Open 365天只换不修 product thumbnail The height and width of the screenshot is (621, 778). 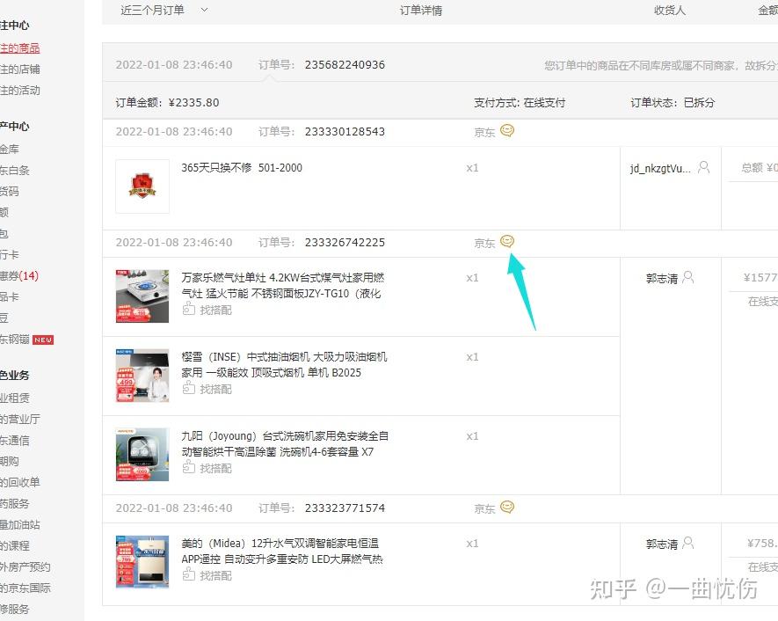tap(142, 186)
